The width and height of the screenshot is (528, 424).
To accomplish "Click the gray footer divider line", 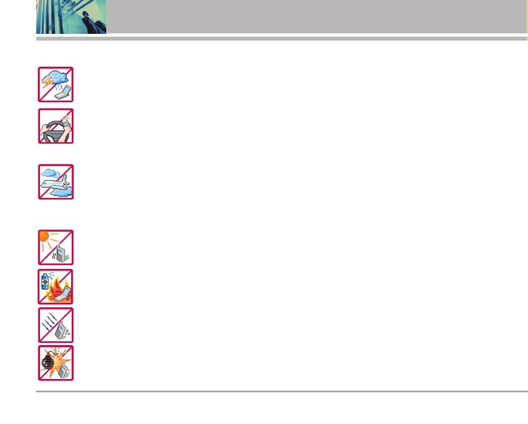I will [x=282, y=391].
